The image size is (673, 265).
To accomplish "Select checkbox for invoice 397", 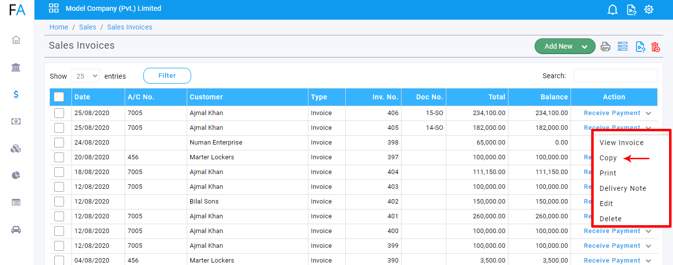I will 59,157.
